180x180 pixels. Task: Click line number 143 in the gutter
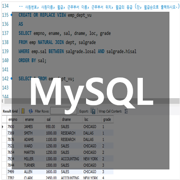(x=5, y=88)
